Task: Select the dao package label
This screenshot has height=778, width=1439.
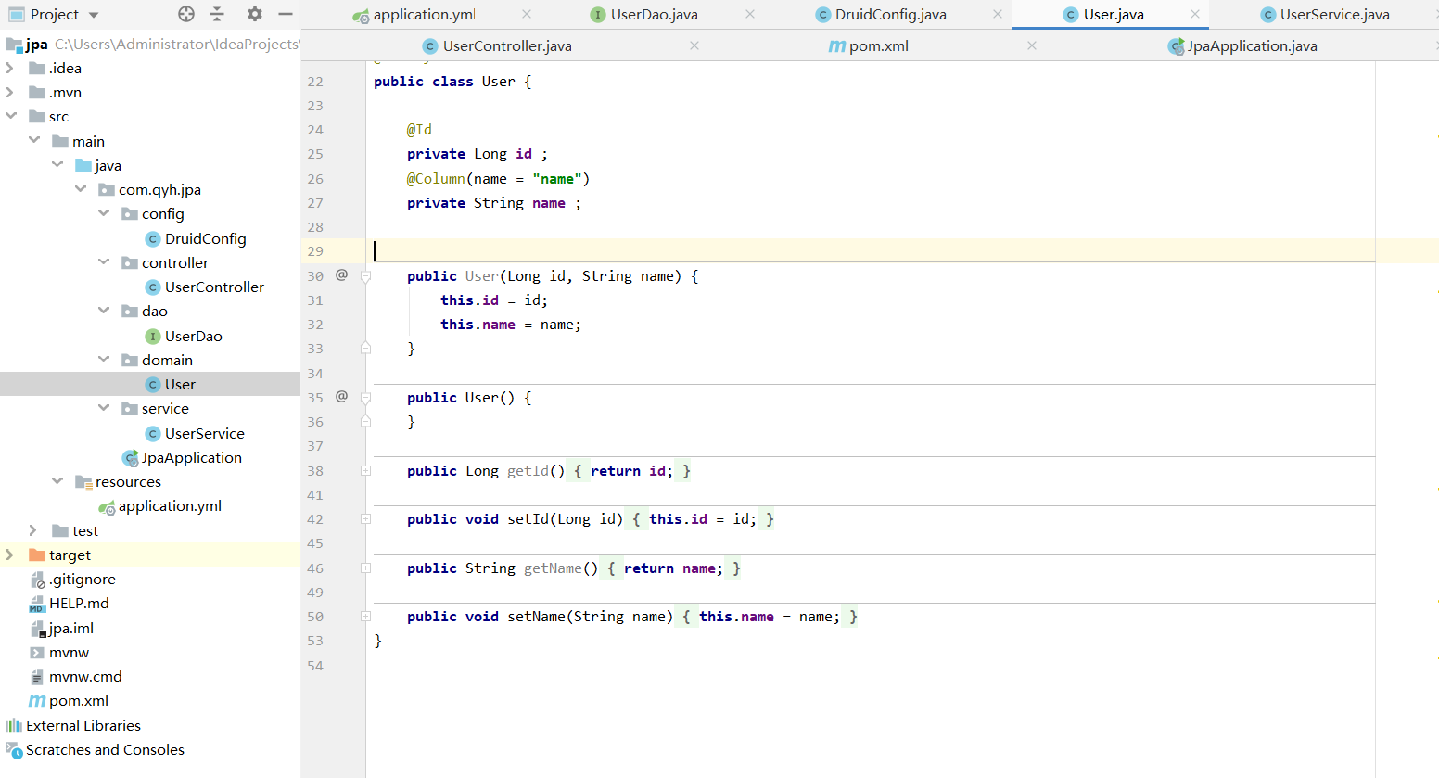Action: (x=155, y=312)
